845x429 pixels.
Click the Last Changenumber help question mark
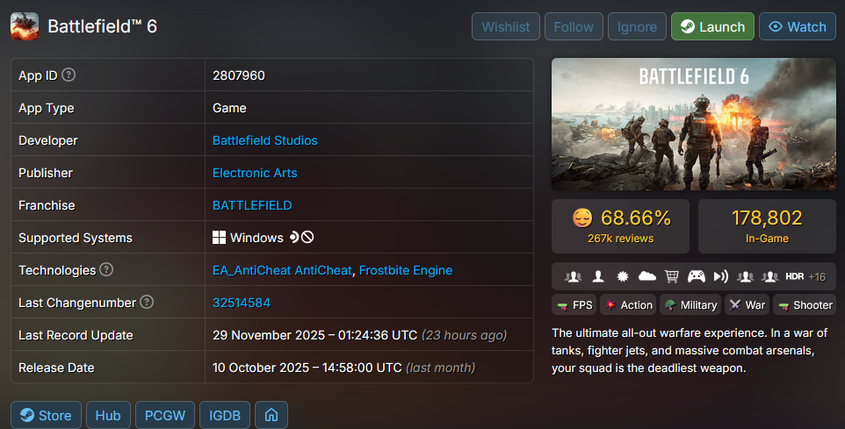click(x=147, y=302)
